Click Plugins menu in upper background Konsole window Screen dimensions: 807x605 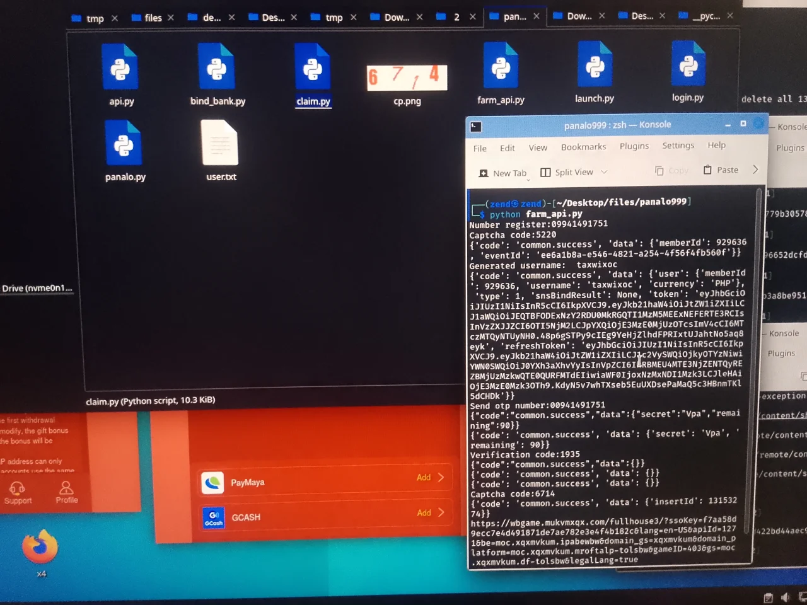point(790,148)
